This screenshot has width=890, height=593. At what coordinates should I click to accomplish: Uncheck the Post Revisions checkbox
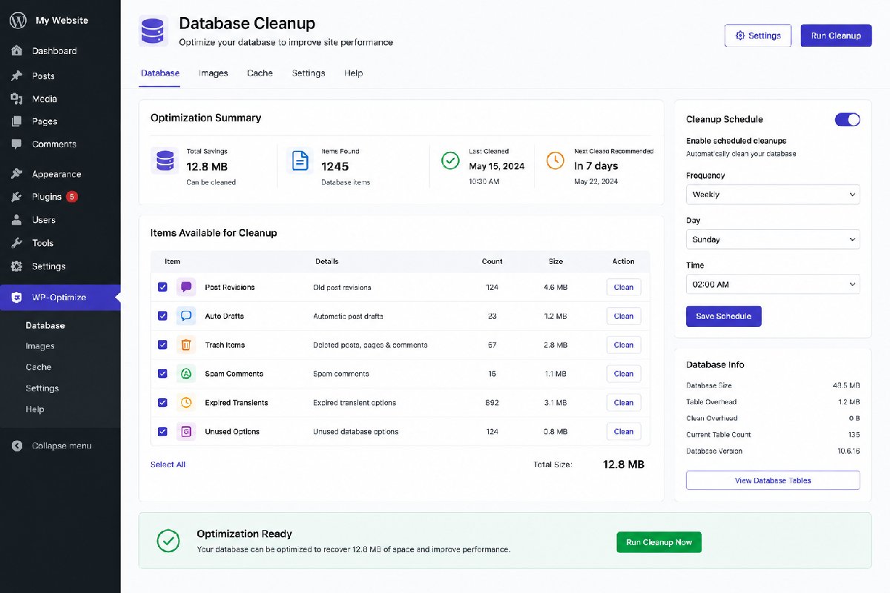162,287
